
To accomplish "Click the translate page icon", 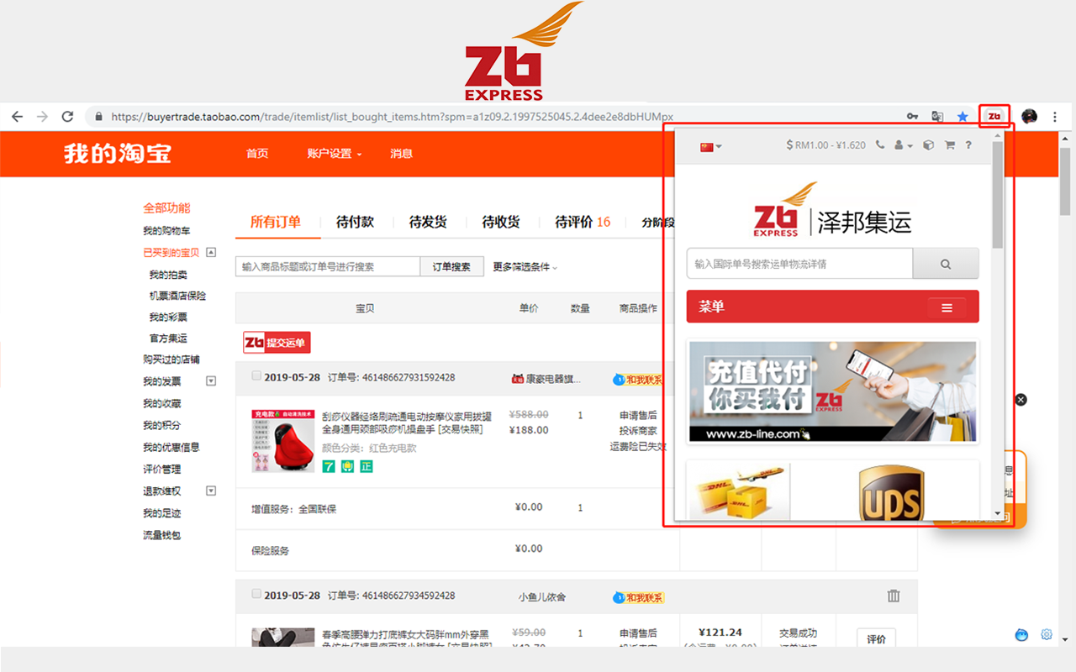I will [937, 117].
